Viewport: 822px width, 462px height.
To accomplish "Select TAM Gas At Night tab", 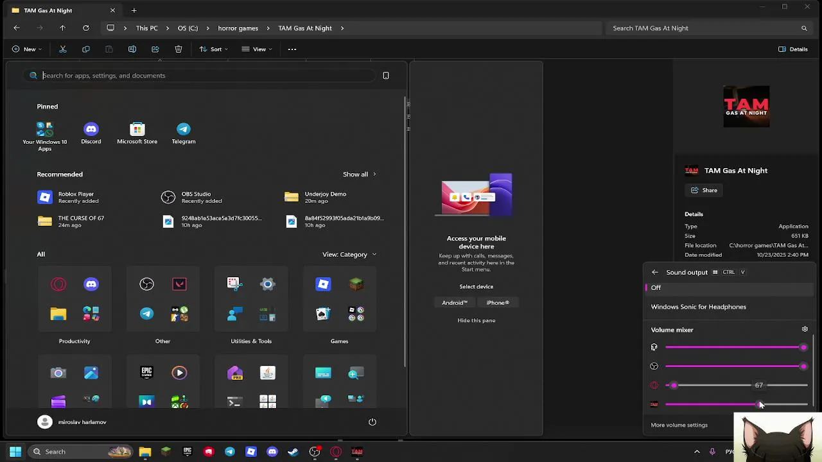I will click(63, 10).
